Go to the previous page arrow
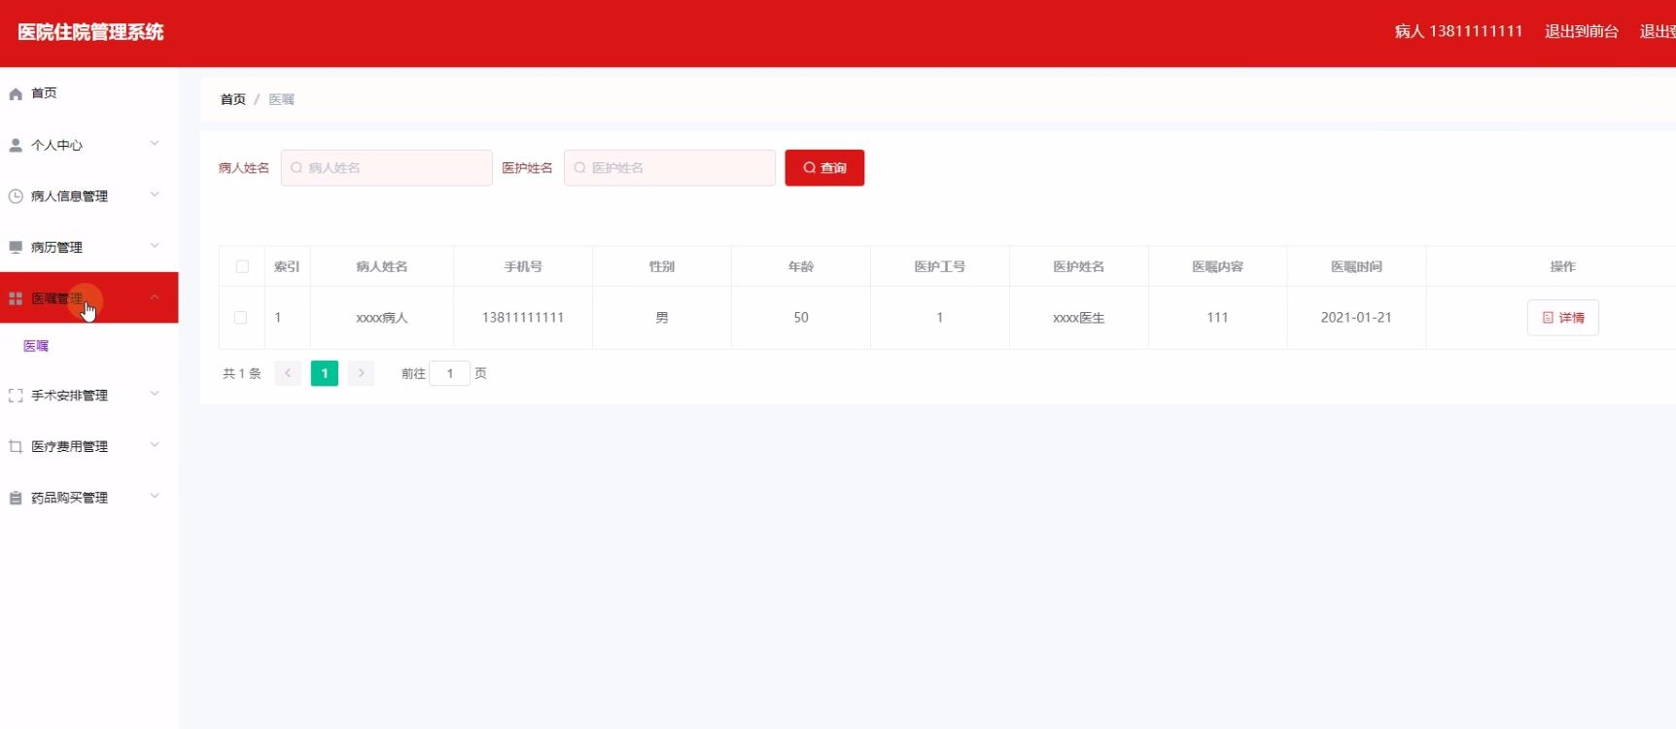Screen dimensions: 1676x729 pos(288,373)
